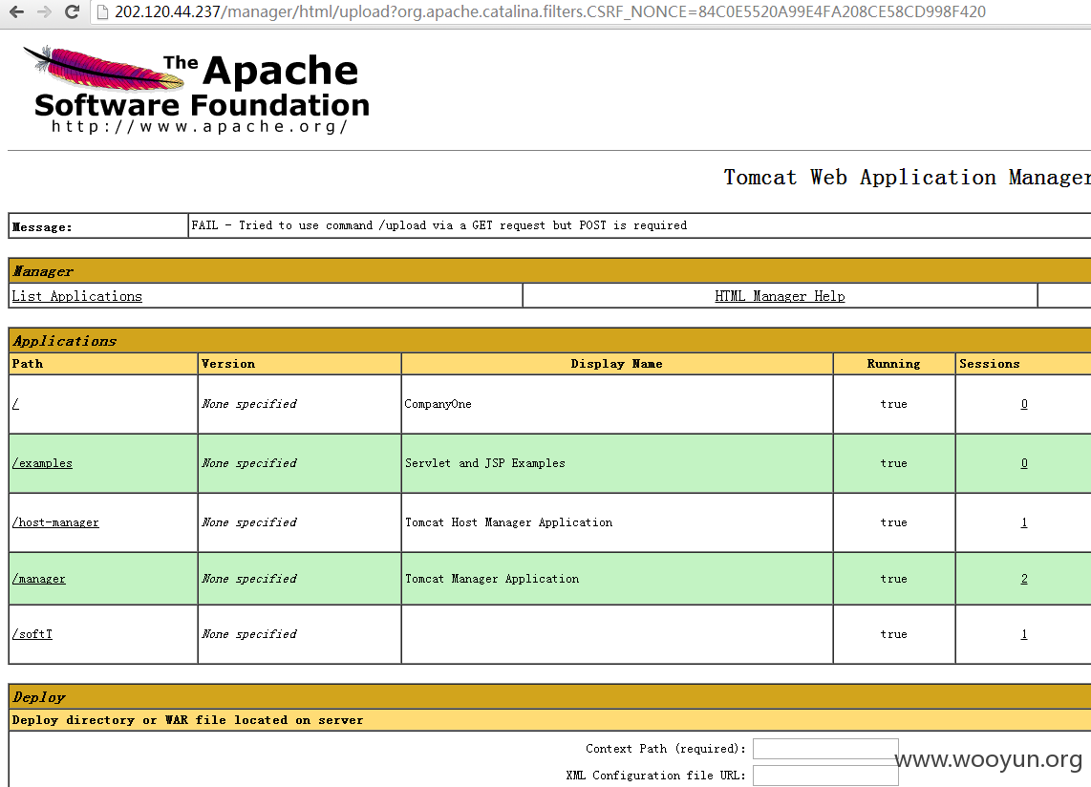The width and height of the screenshot is (1091, 787).
Task: View sessions count 1 for /host-manager
Action: (x=1024, y=521)
